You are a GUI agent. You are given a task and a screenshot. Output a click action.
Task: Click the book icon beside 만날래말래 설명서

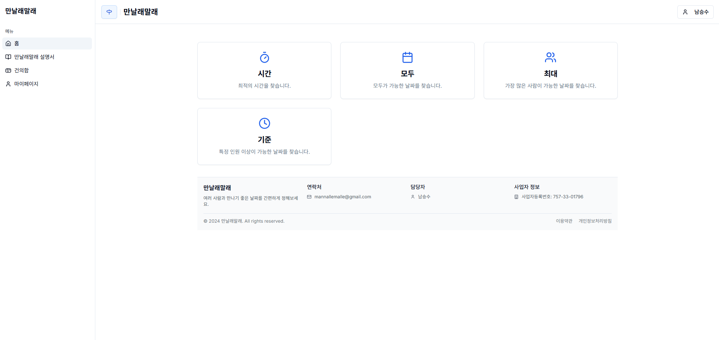[x=8, y=57]
